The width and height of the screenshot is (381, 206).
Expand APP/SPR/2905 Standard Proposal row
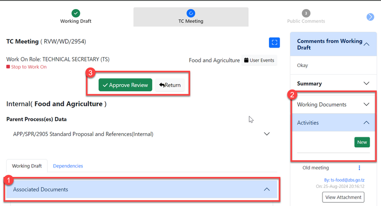point(267,134)
